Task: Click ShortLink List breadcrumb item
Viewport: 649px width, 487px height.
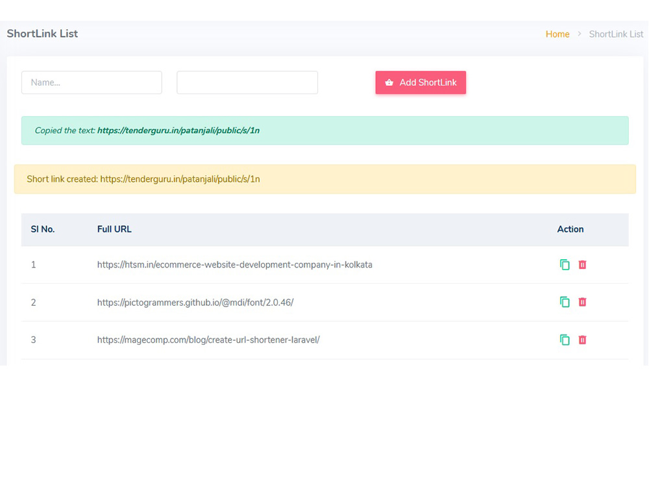Action: coord(616,34)
